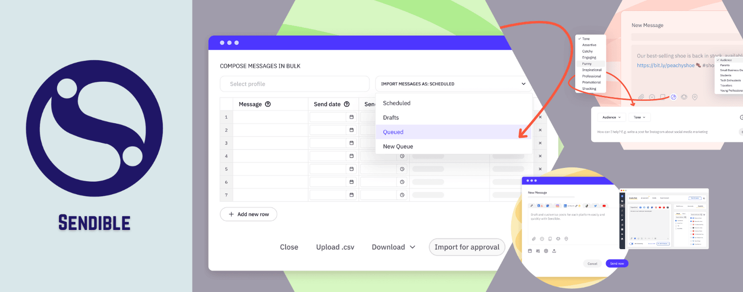This screenshot has height=292, width=743.
Task: Click Cancel in small New Message window
Action: (592, 263)
